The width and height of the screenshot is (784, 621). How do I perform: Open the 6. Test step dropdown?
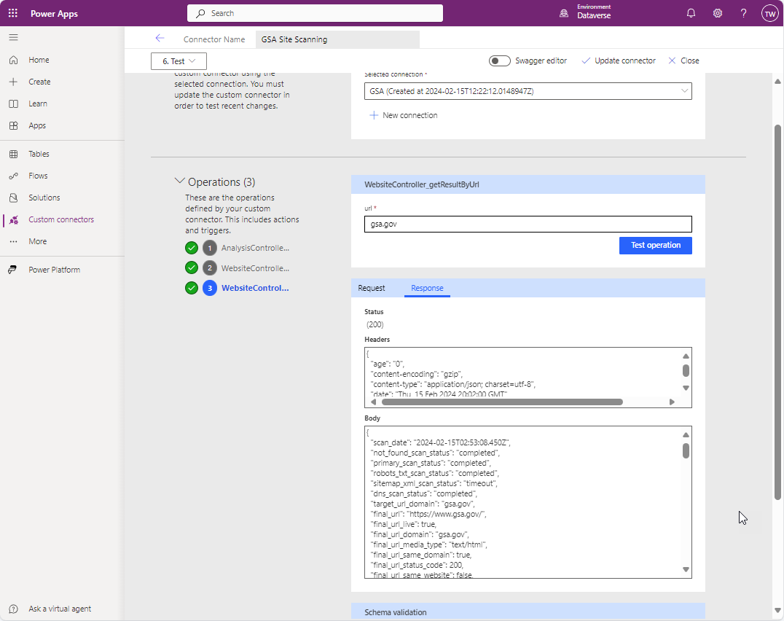point(179,61)
